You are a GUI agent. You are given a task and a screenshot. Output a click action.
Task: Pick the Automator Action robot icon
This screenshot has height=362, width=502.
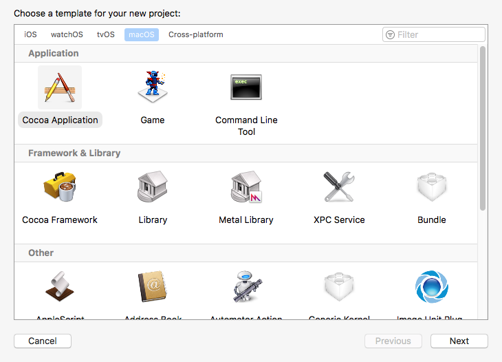[x=247, y=286]
